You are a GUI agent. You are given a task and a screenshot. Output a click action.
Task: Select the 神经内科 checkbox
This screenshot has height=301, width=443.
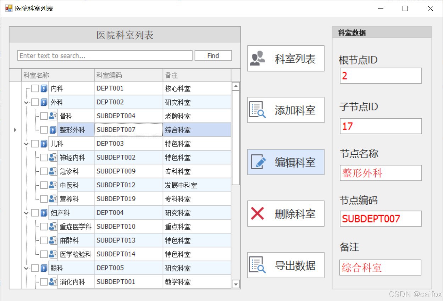tap(44, 158)
